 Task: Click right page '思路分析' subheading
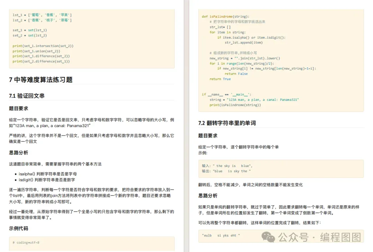pyautogui.click(x=208, y=196)
